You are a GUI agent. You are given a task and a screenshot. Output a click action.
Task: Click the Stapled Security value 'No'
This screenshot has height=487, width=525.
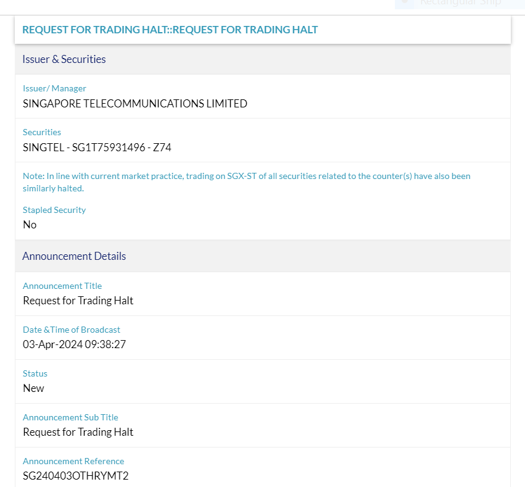[x=30, y=225]
